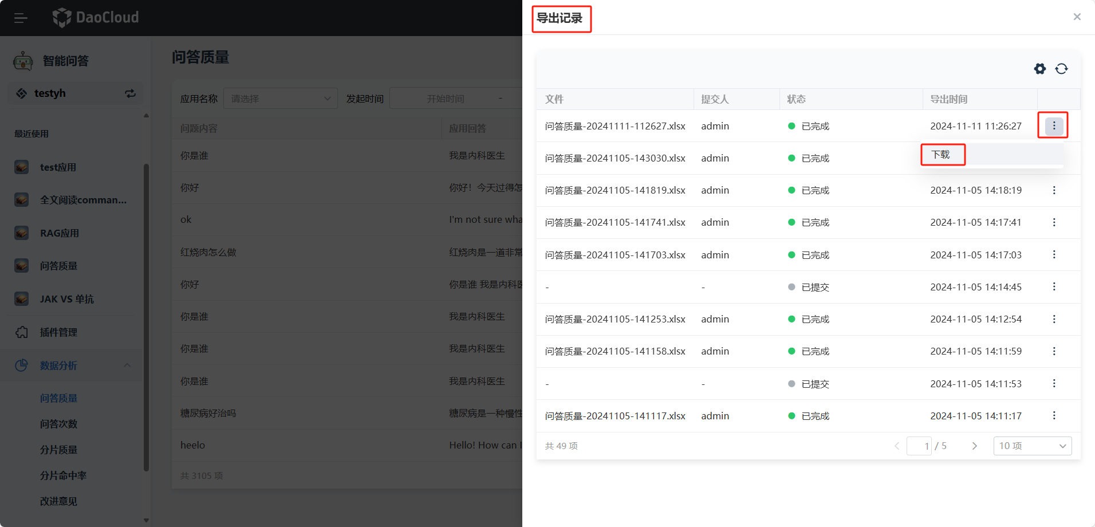Click the three-dot menu for 问答质量-20241105-141117.xlsx
The image size is (1095, 527).
[1054, 416]
